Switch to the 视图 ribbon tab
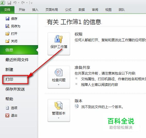The width and height of the screenshot is (146, 138). pos(108,10)
